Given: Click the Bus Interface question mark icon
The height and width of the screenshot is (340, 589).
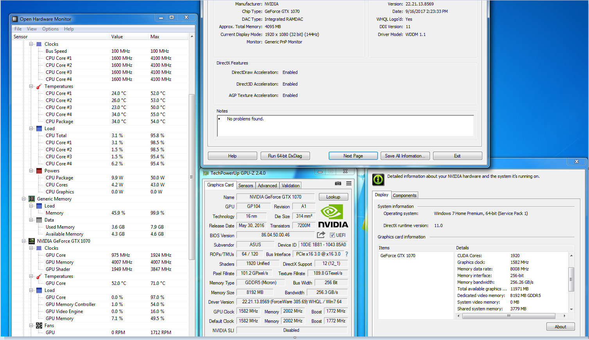Looking at the screenshot, I should click(347, 254).
